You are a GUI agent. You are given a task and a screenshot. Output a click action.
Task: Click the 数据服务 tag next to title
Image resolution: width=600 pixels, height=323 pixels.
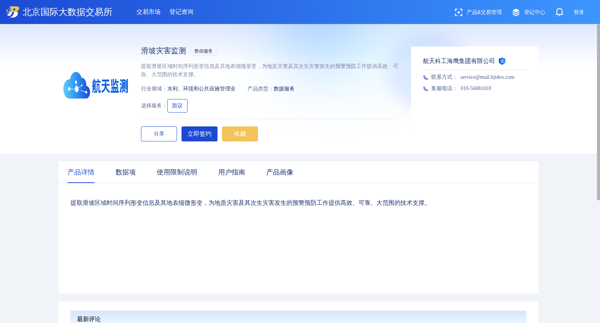(204, 51)
